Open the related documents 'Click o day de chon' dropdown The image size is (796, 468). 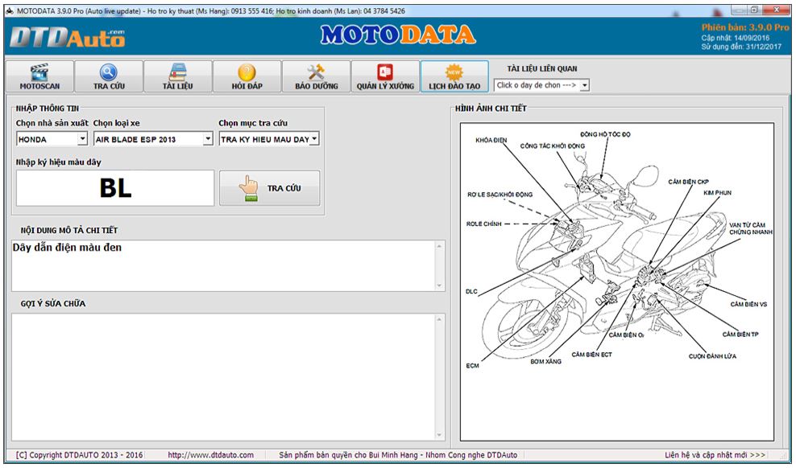[584, 85]
